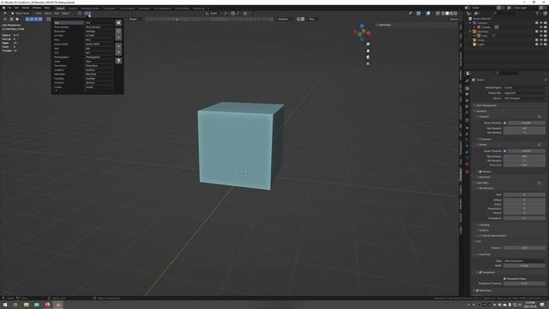Viewport: 549px width, 309px height.
Task: Click Pixel Filter Width field
Action: (x=524, y=265)
